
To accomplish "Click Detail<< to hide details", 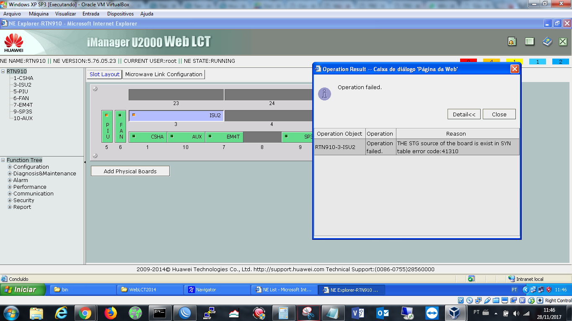I will [x=464, y=114].
